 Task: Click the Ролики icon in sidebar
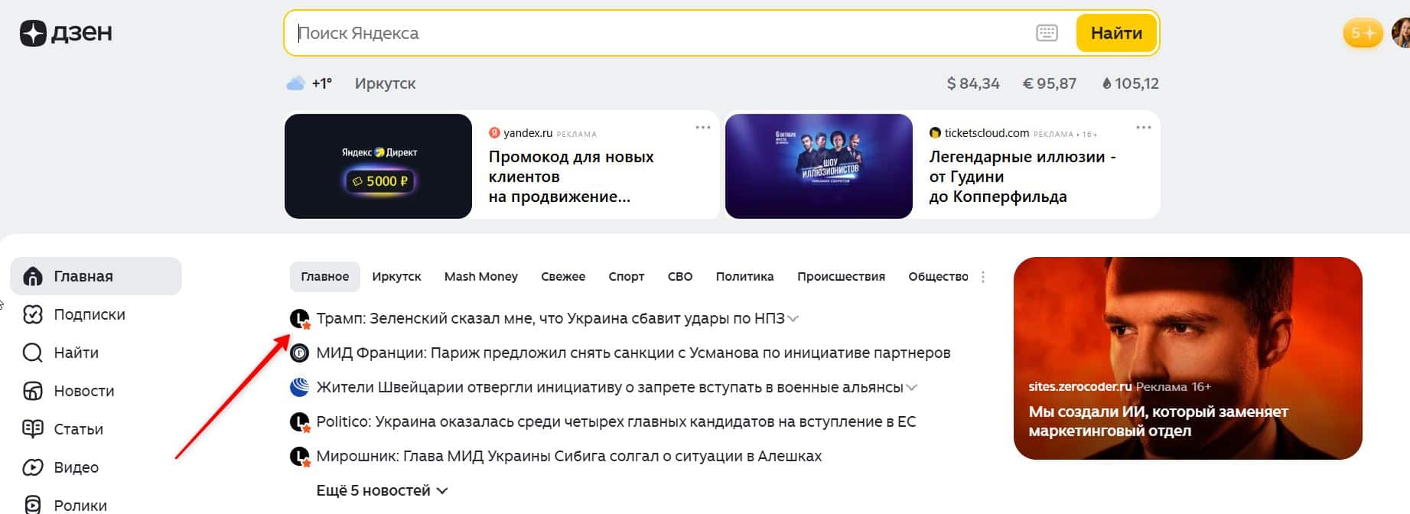pyautogui.click(x=33, y=505)
